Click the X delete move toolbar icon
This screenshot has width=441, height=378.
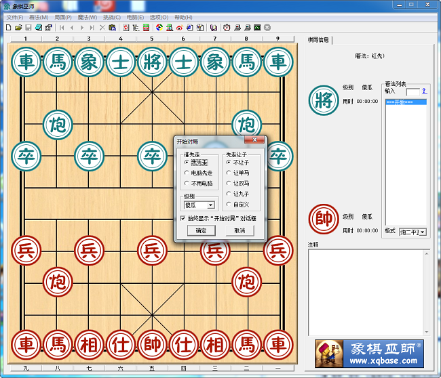102,28
